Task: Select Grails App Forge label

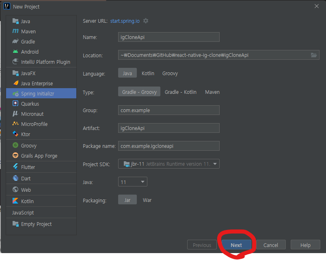Action: click(39, 156)
